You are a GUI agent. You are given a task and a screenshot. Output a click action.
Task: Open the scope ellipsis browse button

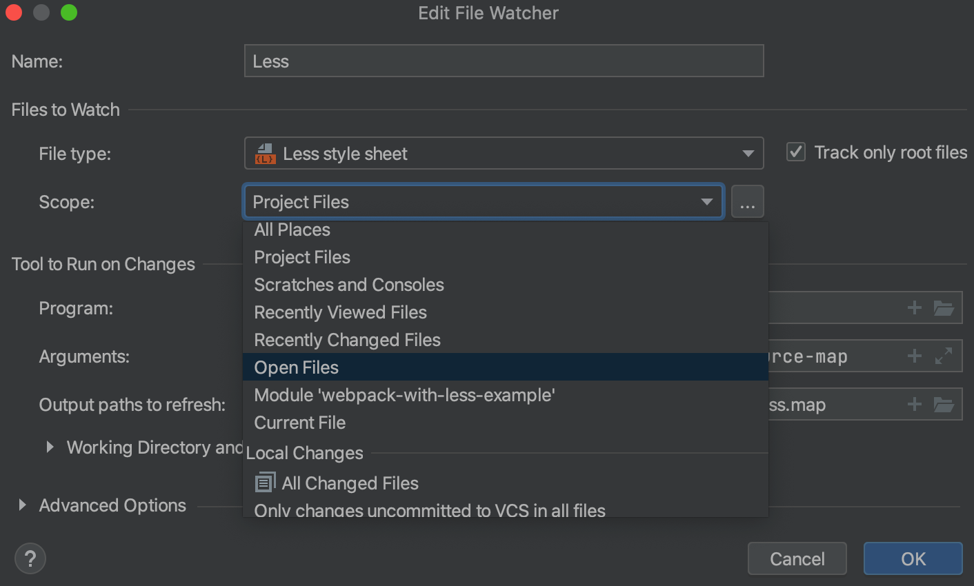748,201
